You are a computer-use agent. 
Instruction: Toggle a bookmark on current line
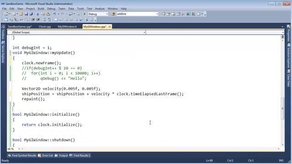(56, 20)
